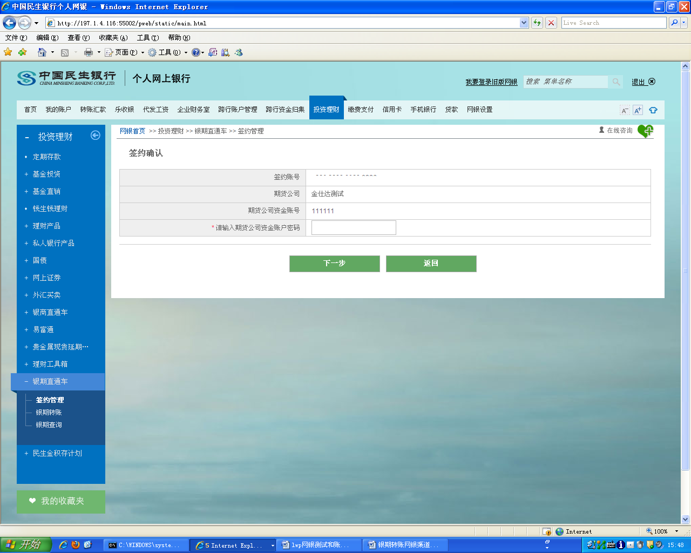Switch to the 网银设置 navigation tab
691x553 pixels.
click(x=479, y=110)
